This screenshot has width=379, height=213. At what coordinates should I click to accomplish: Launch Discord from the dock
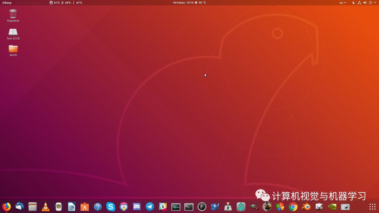tap(137, 207)
